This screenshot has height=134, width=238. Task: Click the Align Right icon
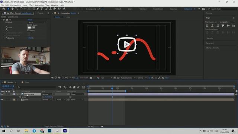coord(218,26)
